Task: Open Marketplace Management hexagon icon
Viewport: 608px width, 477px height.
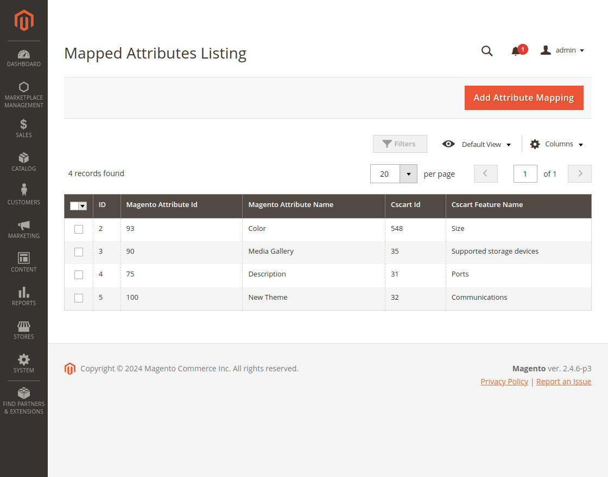Action: [24, 87]
